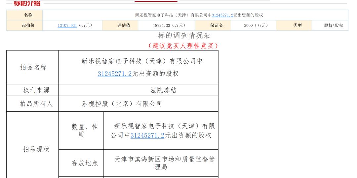Select the 评估值 label cell

(x=120, y=25)
